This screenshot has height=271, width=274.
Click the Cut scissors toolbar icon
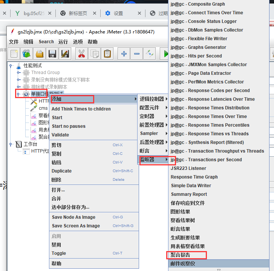coord(81,54)
